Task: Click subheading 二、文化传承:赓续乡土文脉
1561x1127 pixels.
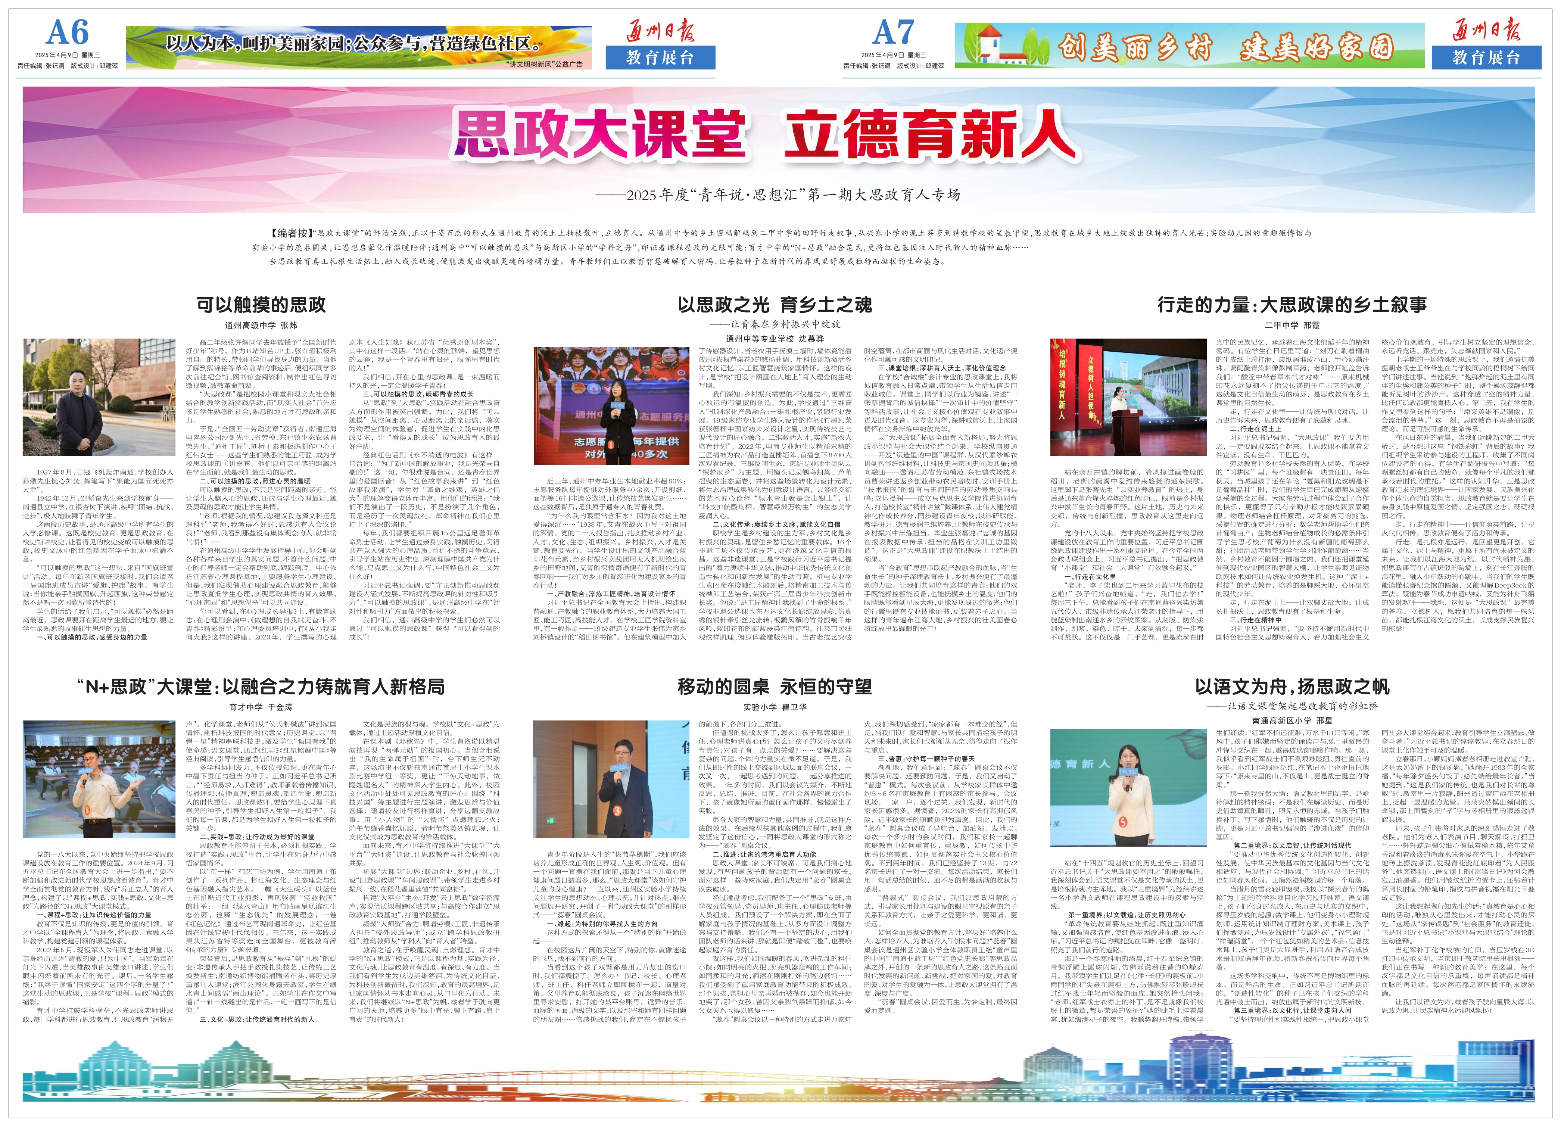Action: click(776, 524)
